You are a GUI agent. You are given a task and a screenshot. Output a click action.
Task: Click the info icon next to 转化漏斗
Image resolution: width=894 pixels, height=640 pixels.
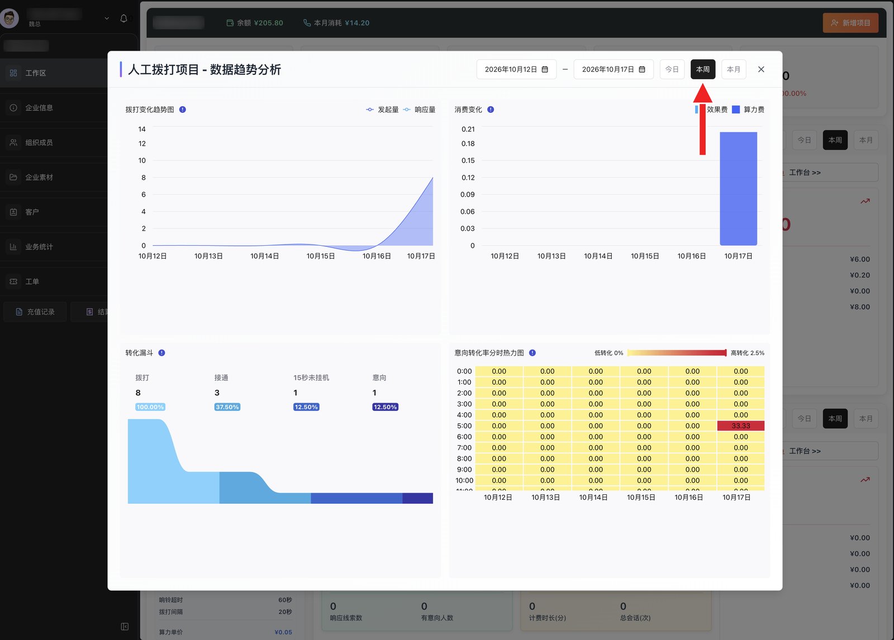click(x=161, y=353)
